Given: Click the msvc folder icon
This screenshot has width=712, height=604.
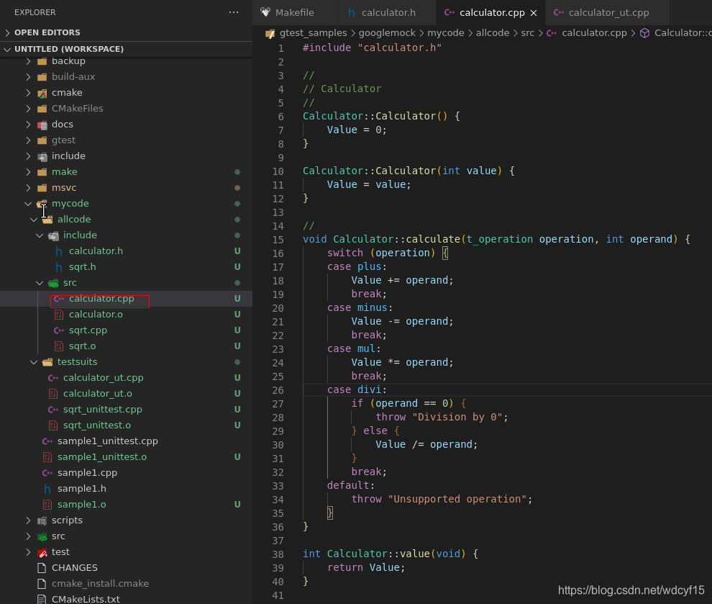Looking at the screenshot, I should pos(42,188).
